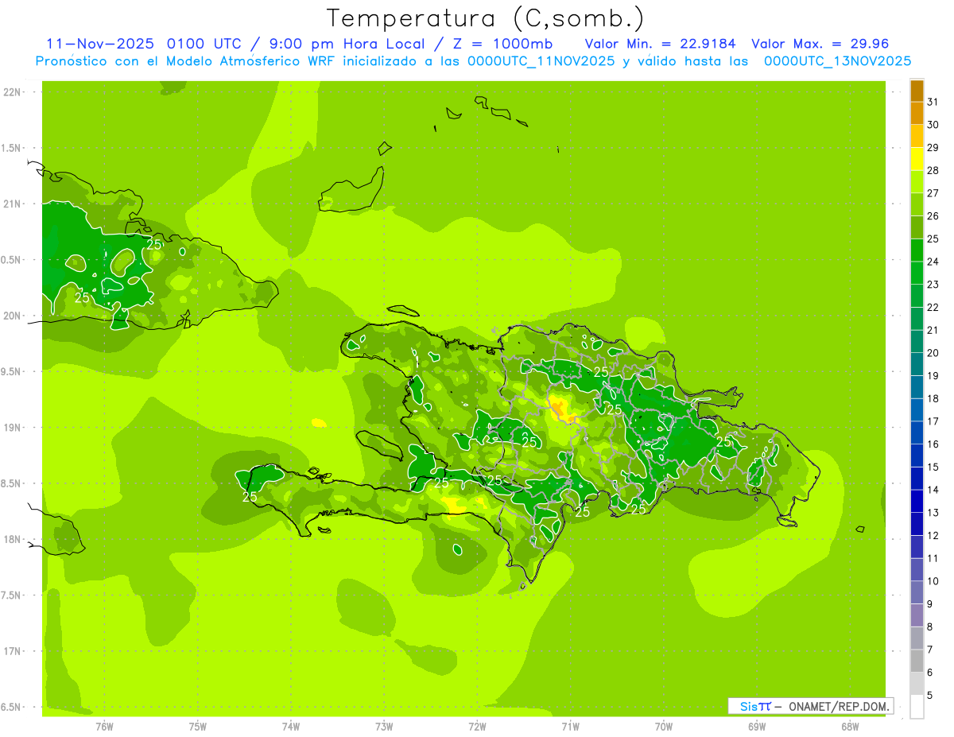Click the '22N' latitude axis label
Screen dimensions: 954x737
point(12,92)
